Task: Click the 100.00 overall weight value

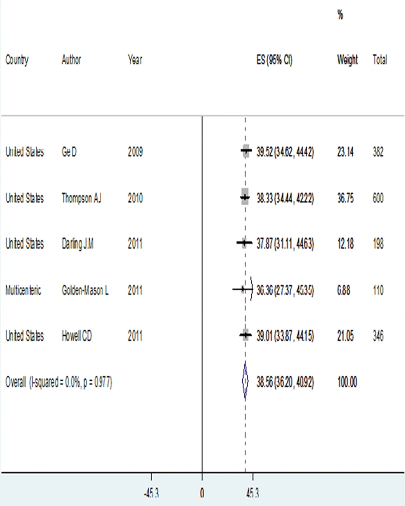Action: pos(347,382)
